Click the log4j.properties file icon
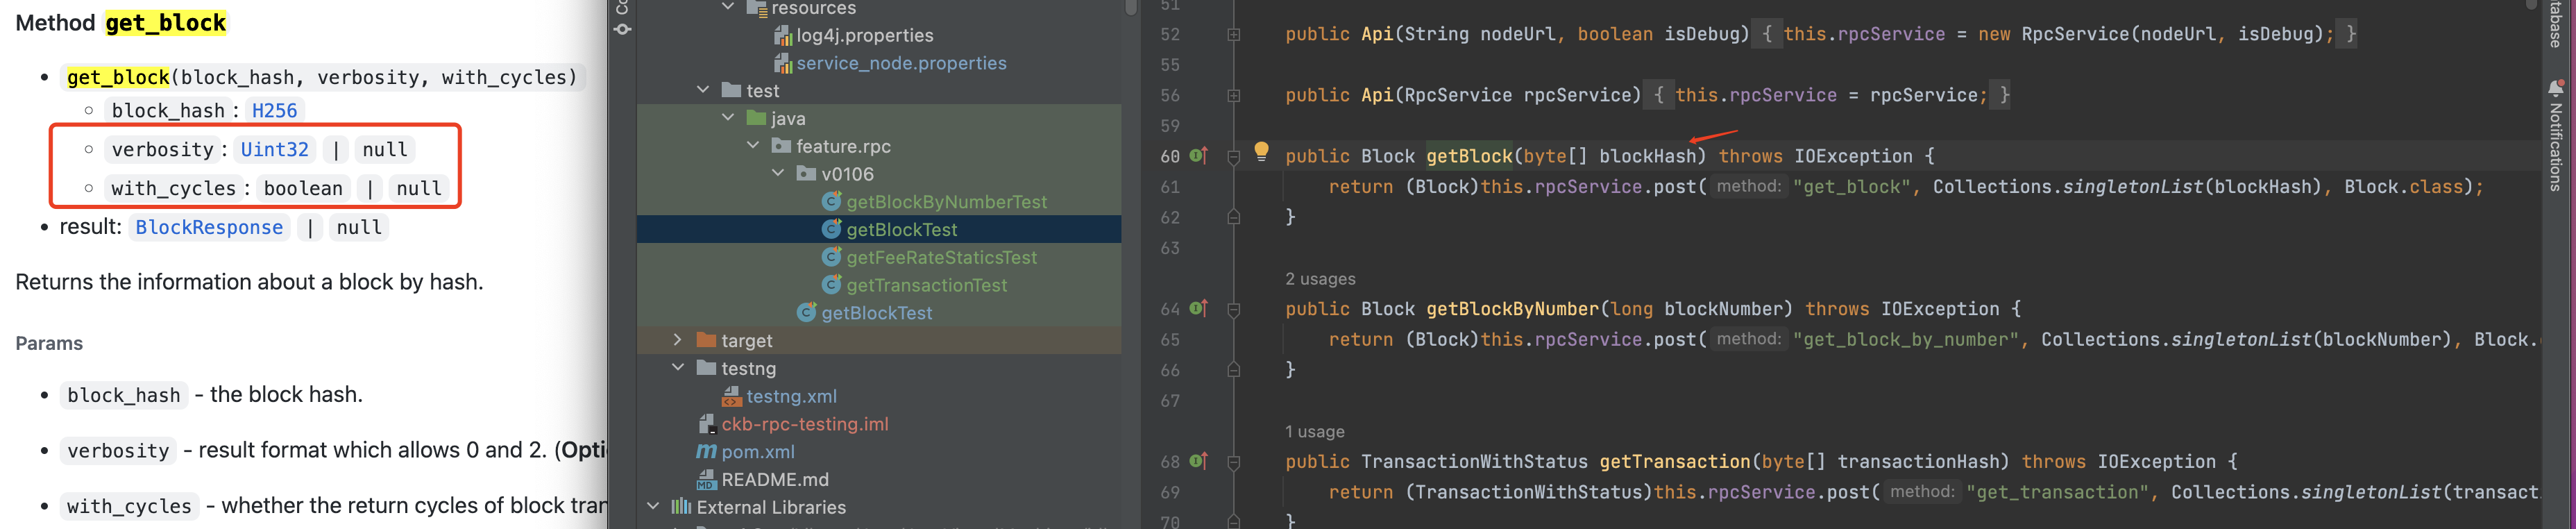The height and width of the screenshot is (529, 2576). (x=782, y=36)
